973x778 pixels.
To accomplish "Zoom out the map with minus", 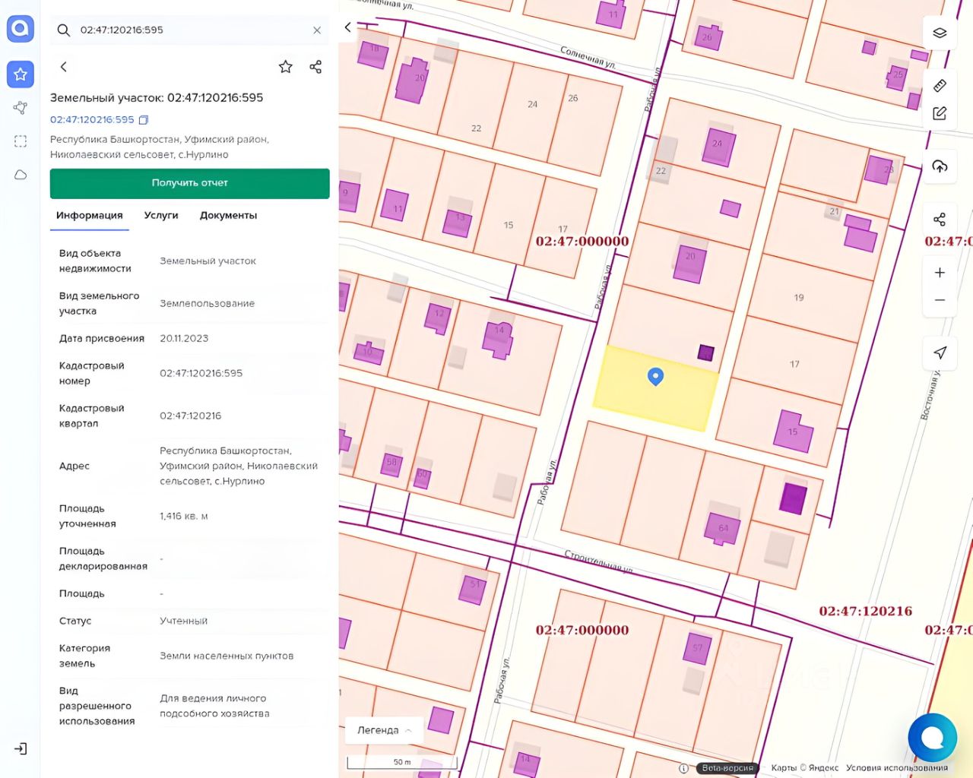I will coord(940,300).
